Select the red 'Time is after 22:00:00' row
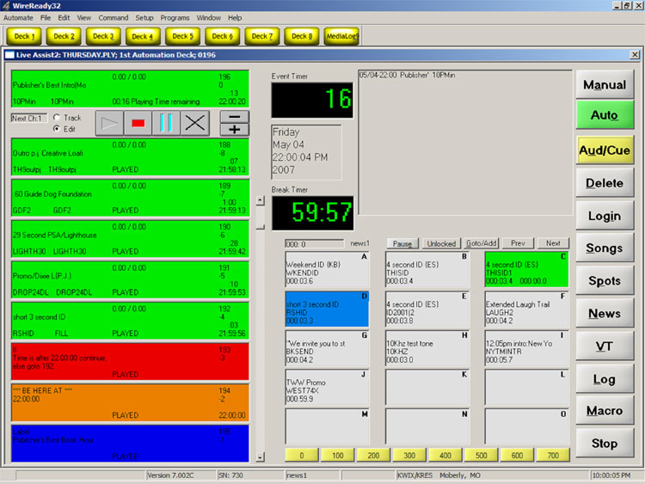Viewport: 645px width, 484px height. 130,361
